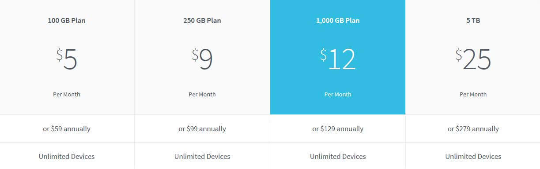Click Per Month under the $9 price
Image resolution: width=540 pixels, height=169 pixels.
pos(202,94)
